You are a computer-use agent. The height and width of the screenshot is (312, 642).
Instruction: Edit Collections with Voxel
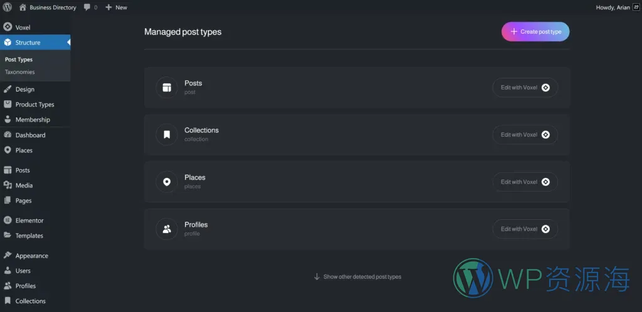coord(525,135)
